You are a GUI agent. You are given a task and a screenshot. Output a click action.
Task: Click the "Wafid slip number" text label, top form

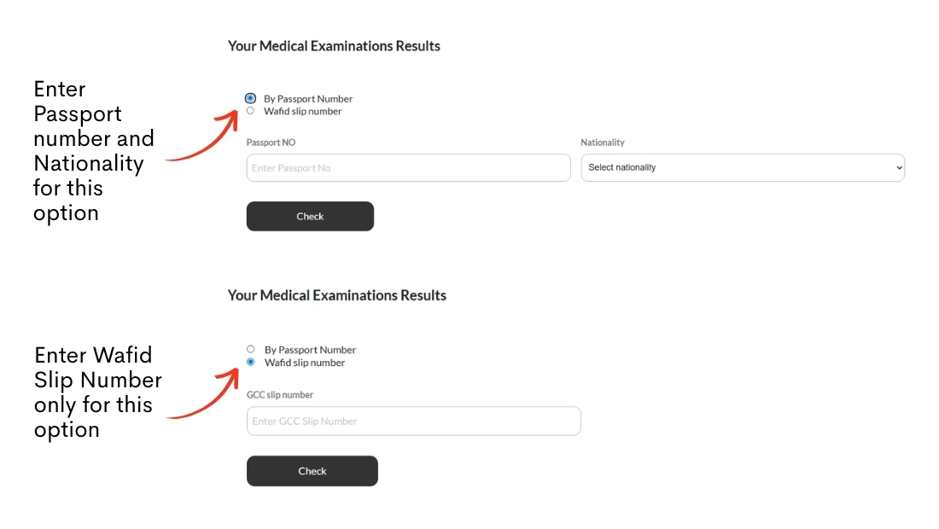pos(304,111)
